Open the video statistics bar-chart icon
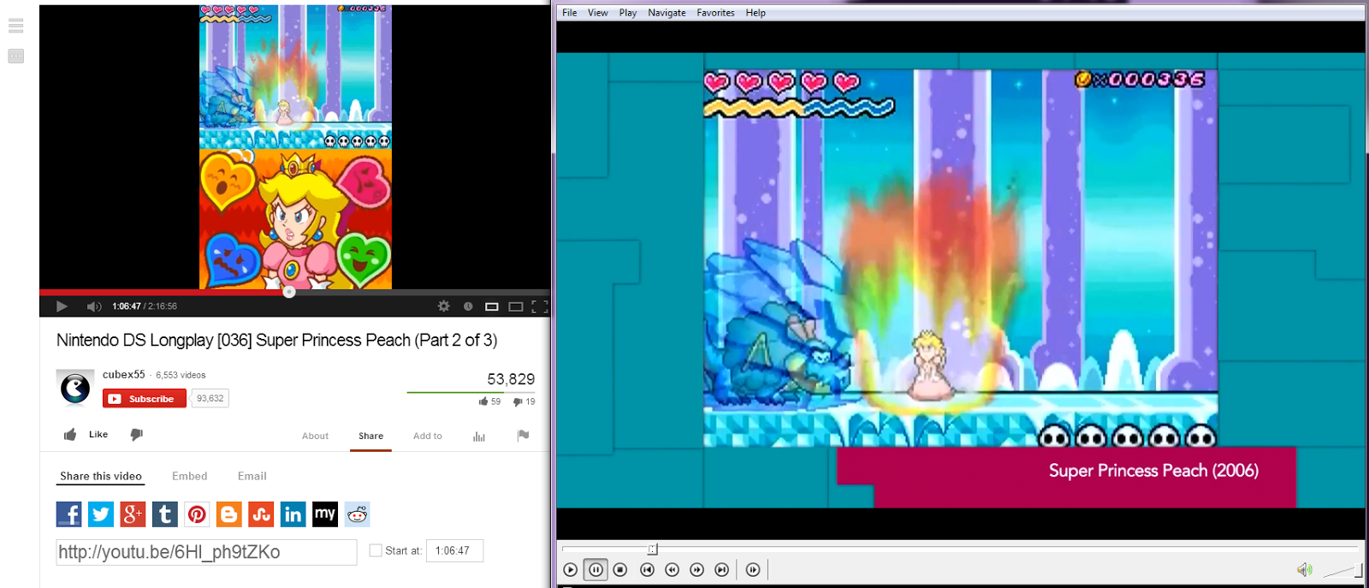 click(x=478, y=437)
